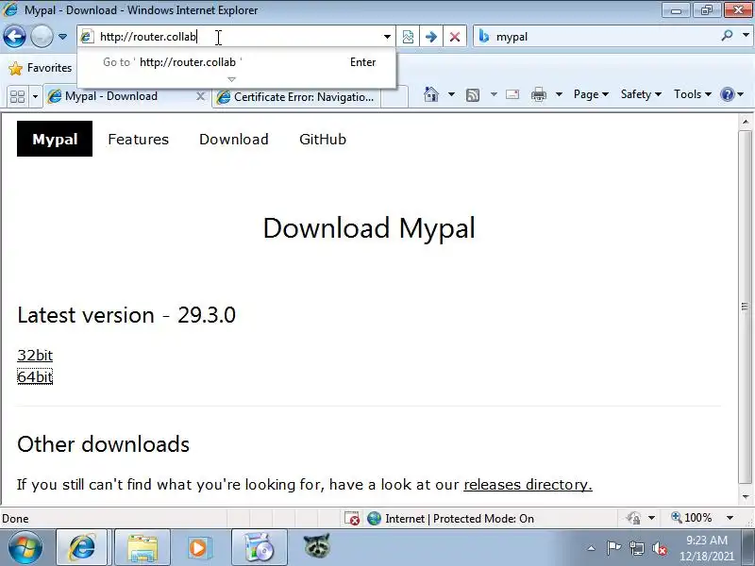The image size is (755, 566).
Task: Show hidden tray icons arrow
Action: (591, 548)
